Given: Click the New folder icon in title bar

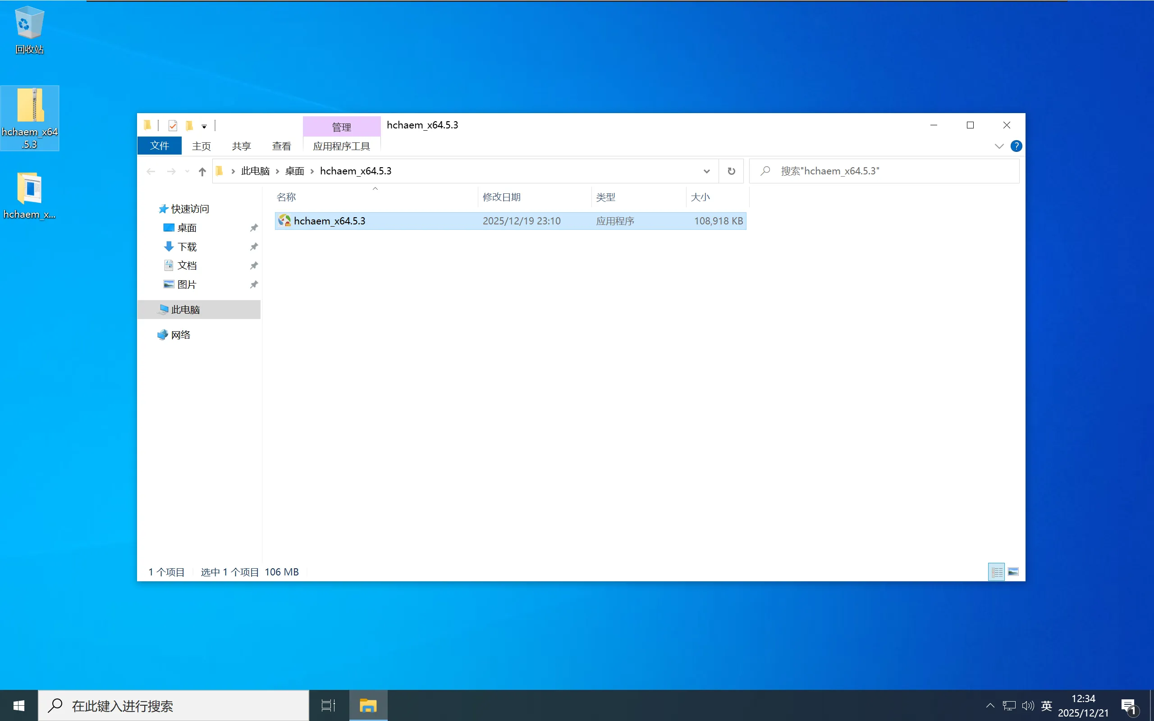Looking at the screenshot, I should (189, 125).
